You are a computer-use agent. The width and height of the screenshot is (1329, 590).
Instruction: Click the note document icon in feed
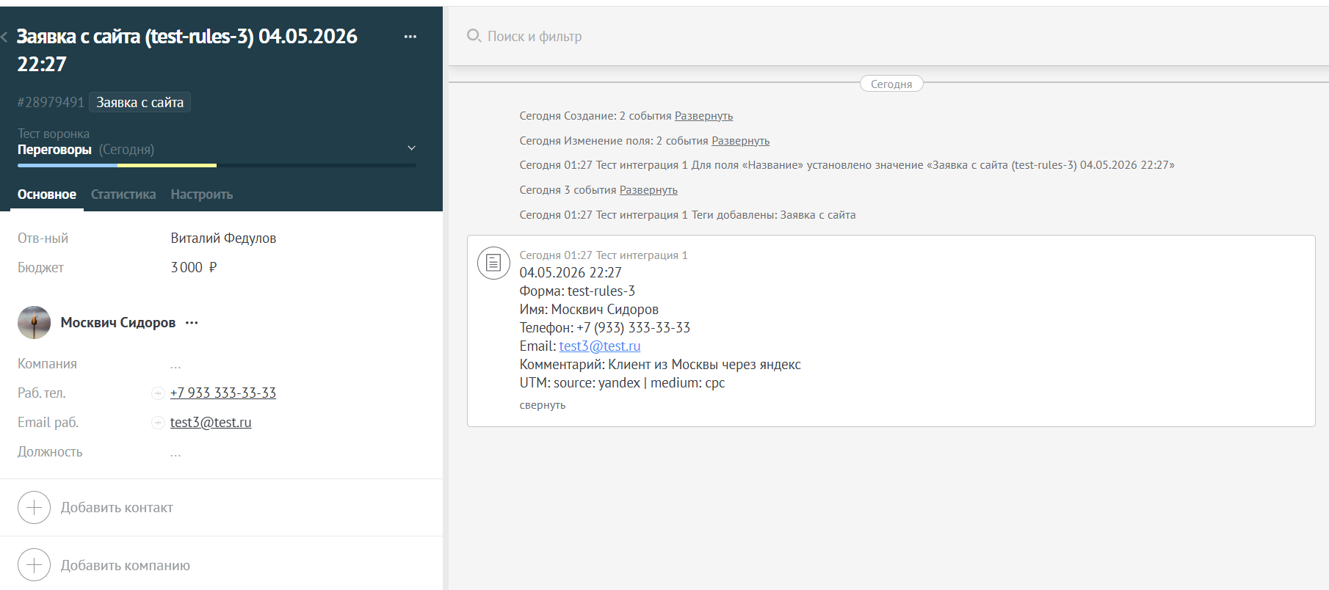[493, 263]
